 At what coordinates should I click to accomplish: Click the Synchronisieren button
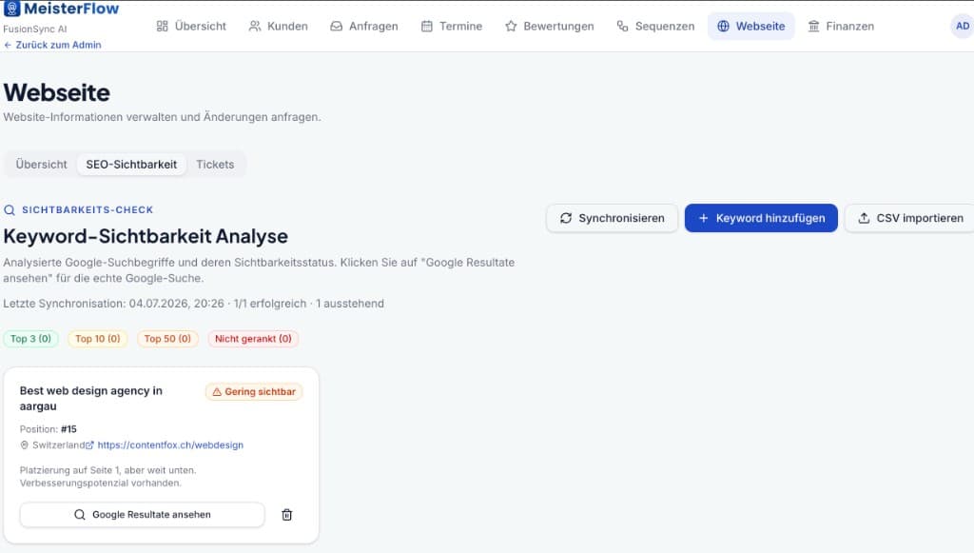(612, 218)
